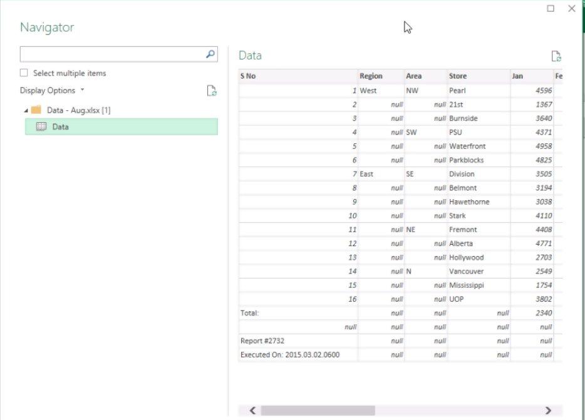585x420 pixels.
Task: Click the Data preview title
Action: point(250,56)
